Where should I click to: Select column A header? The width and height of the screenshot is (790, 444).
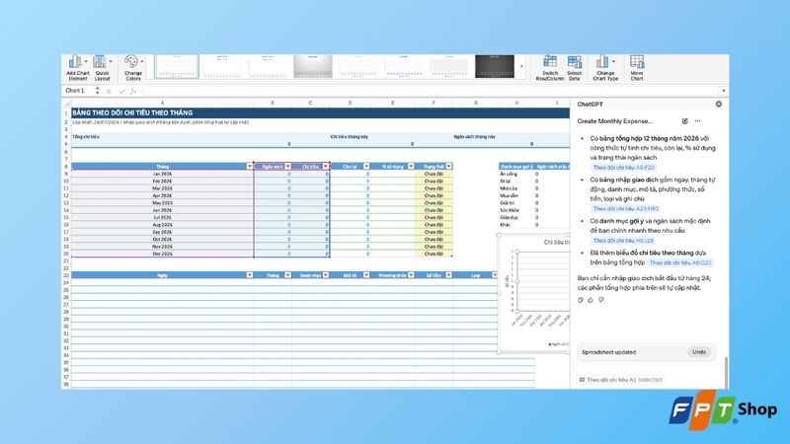tap(162, 104)
